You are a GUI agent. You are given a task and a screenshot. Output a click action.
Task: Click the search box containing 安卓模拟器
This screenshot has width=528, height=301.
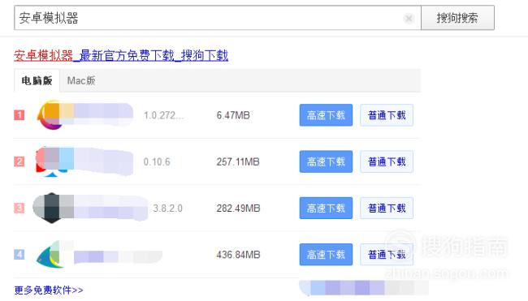point(218,18)
